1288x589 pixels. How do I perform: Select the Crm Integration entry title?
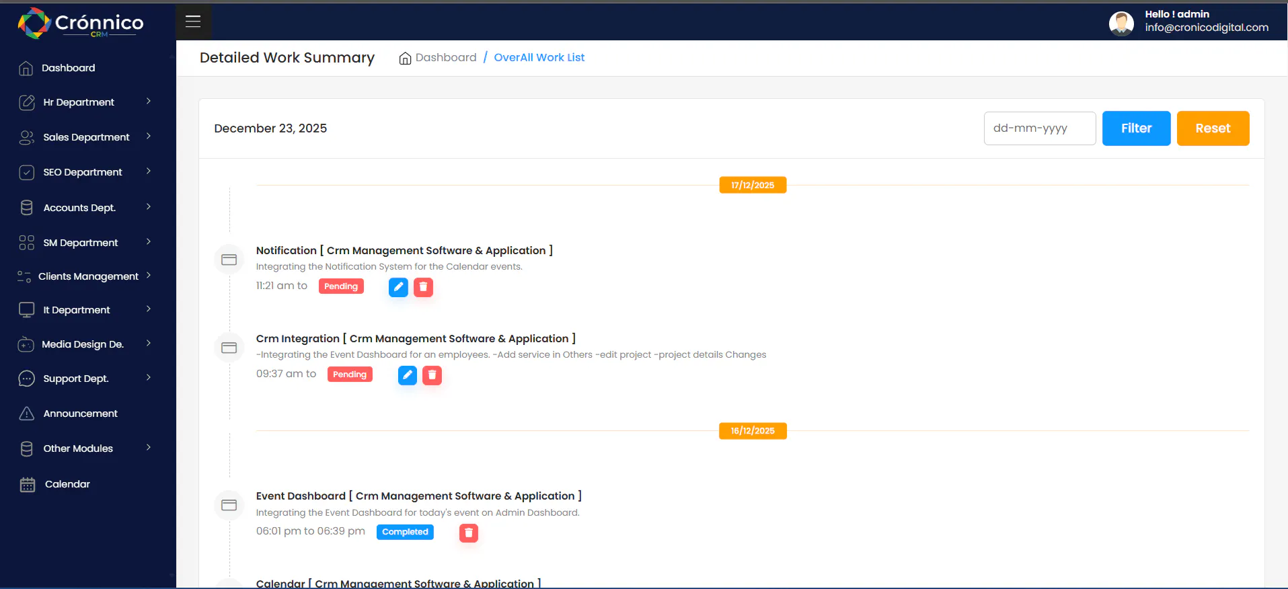pyautogui.click(x=416, y=339)
